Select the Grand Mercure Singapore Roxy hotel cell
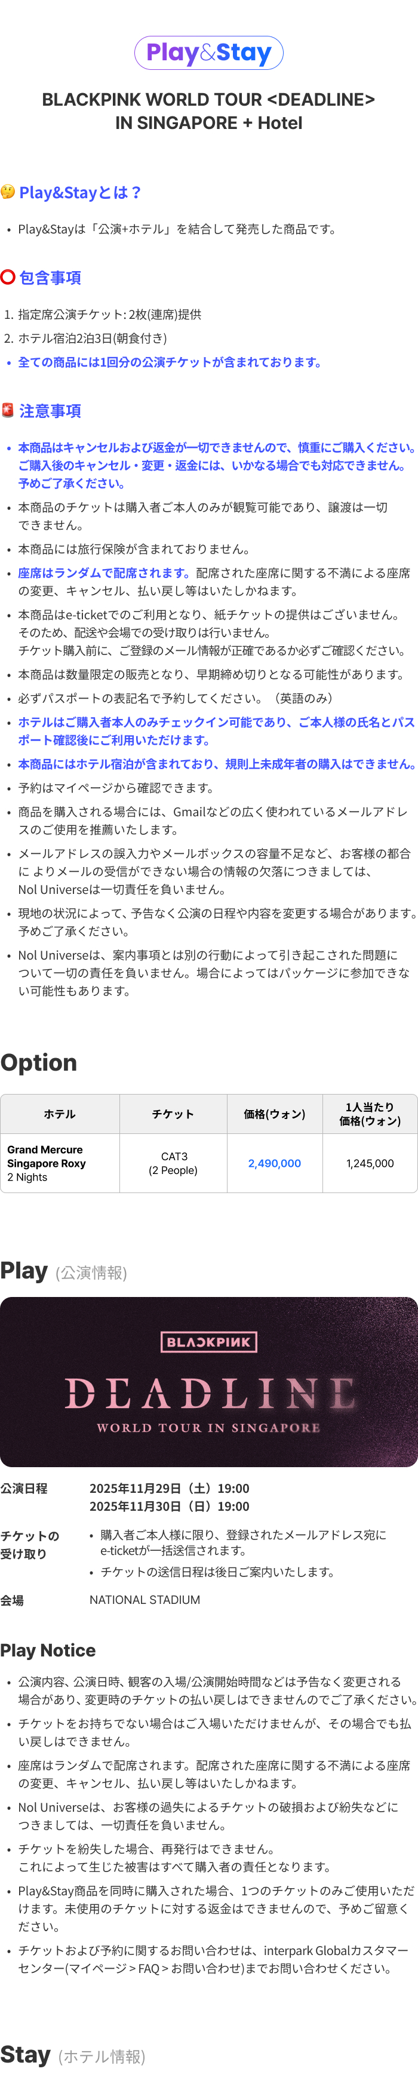Viewport: 418px width, 2087px height. pyautogui.click(x=60, y=1163)
